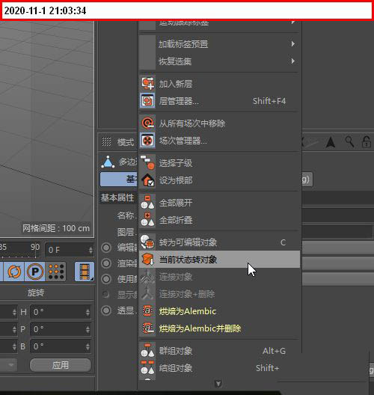Choose Set as Root (设为根部) entry
This screenshot has height=395, width=374.
[x=219, y=180]
